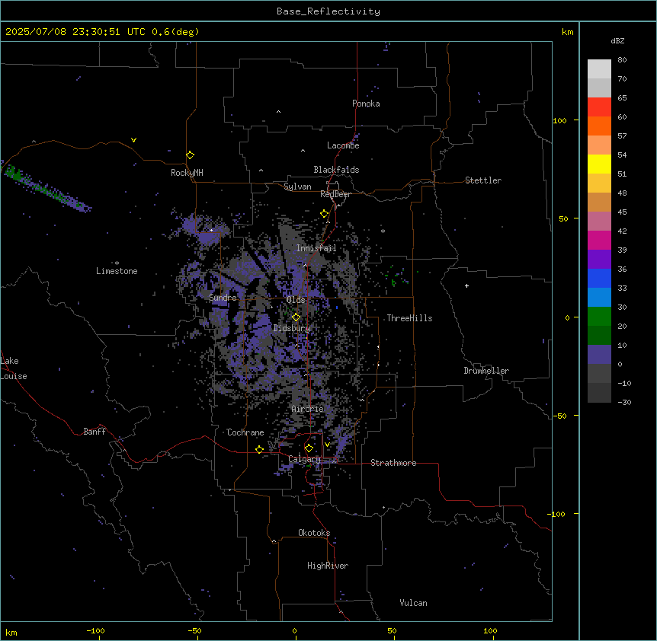Click the Airdrie city label

click(x=308, y=409)
